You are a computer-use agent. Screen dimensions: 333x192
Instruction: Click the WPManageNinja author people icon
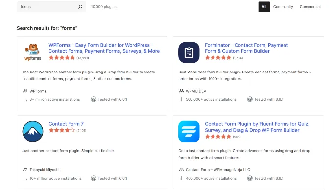(181, 169)
